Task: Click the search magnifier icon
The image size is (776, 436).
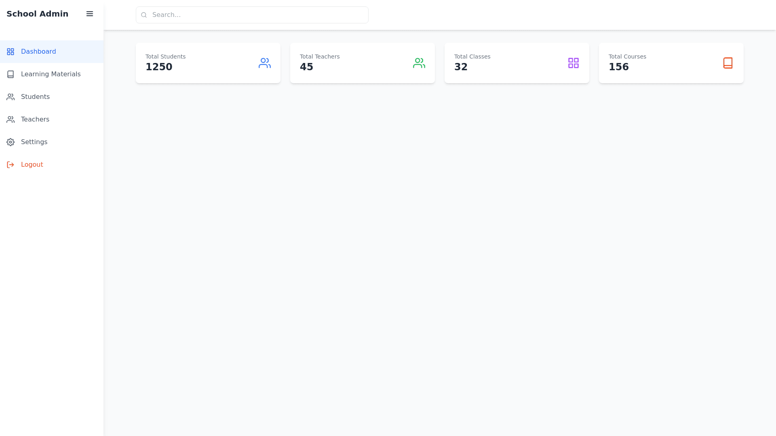Action: tap(144, 15)
